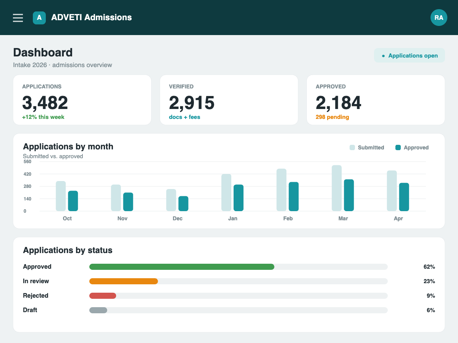Image resolution: width=458 pixels, height=343 pixels.
Task: Click the Oct approved bar
Action: tap(73, 201)
